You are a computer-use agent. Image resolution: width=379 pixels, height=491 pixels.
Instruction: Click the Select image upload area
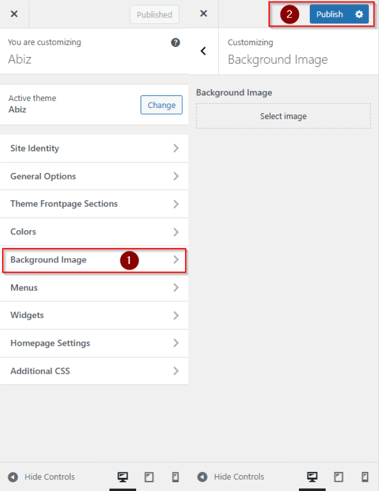click(283, 116)
